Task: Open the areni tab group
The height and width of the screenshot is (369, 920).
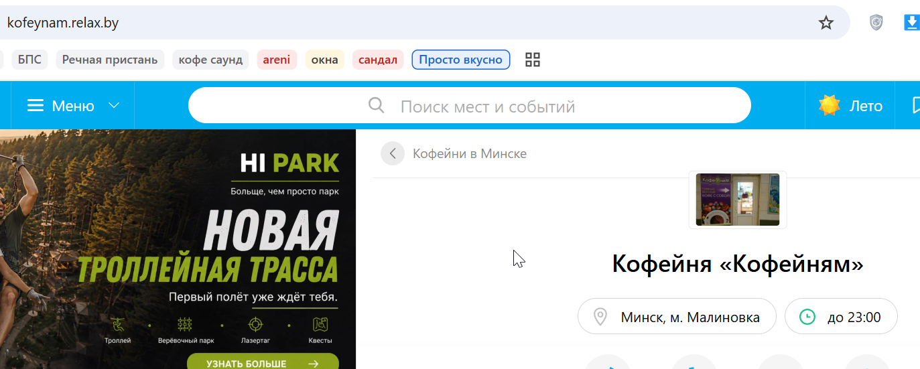Action: pos(277,60)
